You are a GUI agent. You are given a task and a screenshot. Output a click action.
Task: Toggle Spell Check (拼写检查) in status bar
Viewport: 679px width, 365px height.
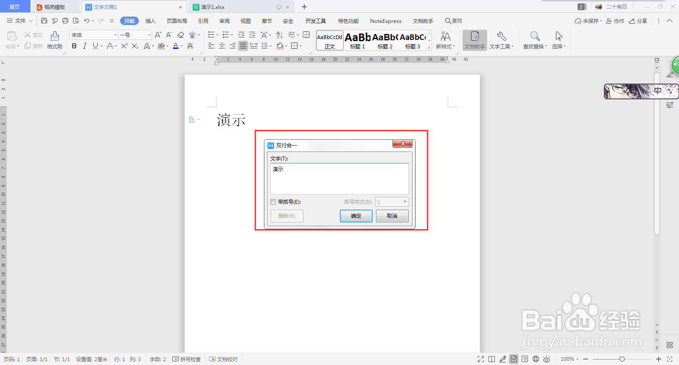pyautogui.click(x=187, y=359)
